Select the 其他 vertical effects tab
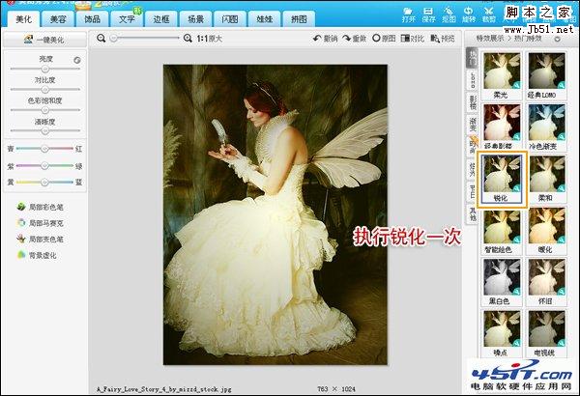 click(x=472, y=213)
